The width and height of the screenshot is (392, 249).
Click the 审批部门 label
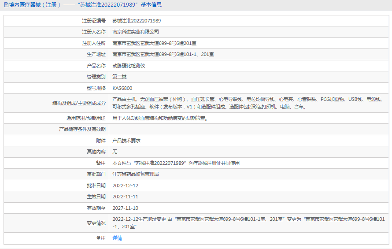(x=96, y=174)
